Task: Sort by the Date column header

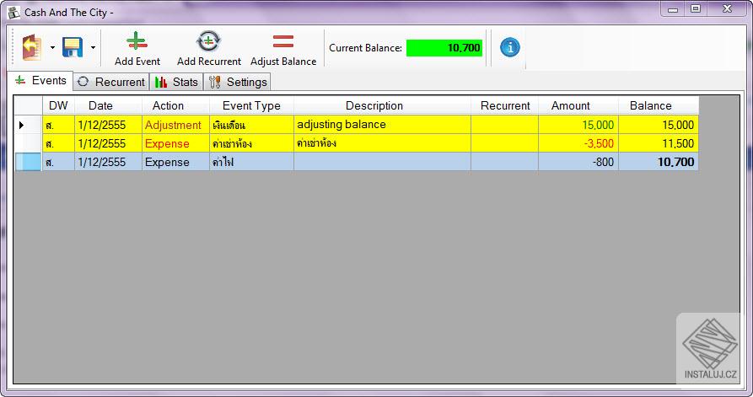Action: click(x=108, y=105)
